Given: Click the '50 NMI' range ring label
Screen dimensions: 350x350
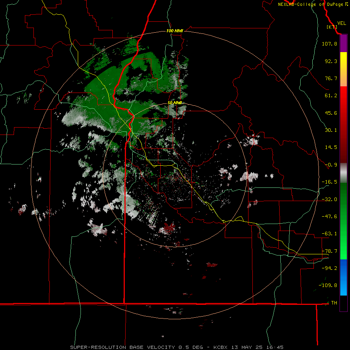Looking at the screenshot, I should coord(175,103).
